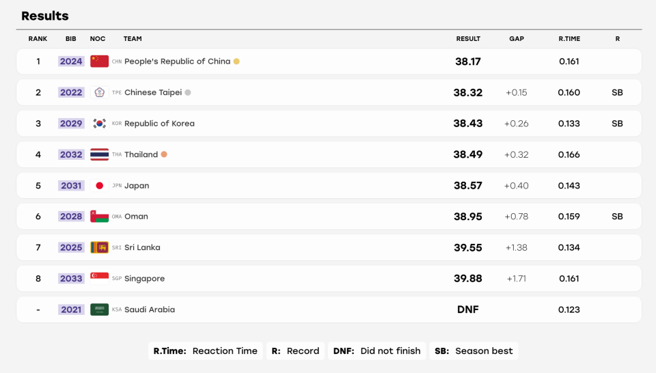The height and width of the screenshot is (373, 656).
Task: Click the bronze medal dot beside Thailand
Action: click(164, 154)
